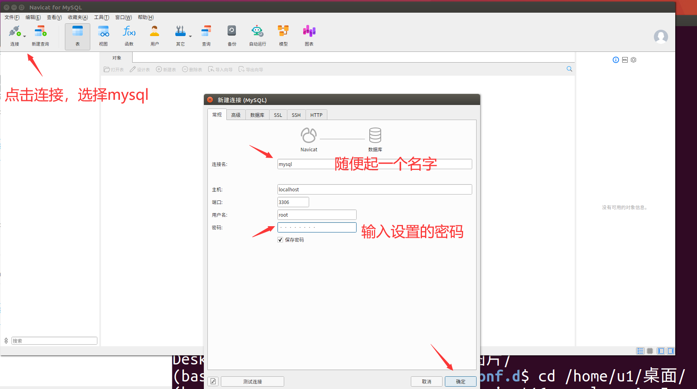Click the connection name field containing mysql
Viewport: 697px width, 389px height.
point(374,164)
